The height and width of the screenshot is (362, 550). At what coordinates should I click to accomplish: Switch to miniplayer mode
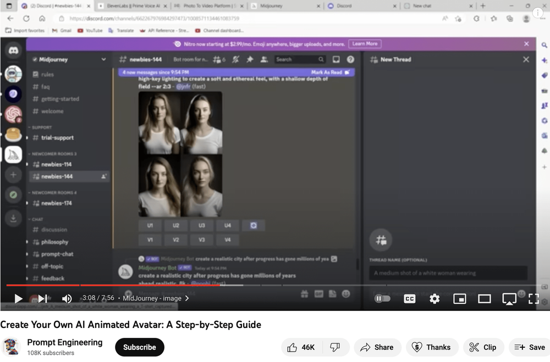click(x=459, y=299)
